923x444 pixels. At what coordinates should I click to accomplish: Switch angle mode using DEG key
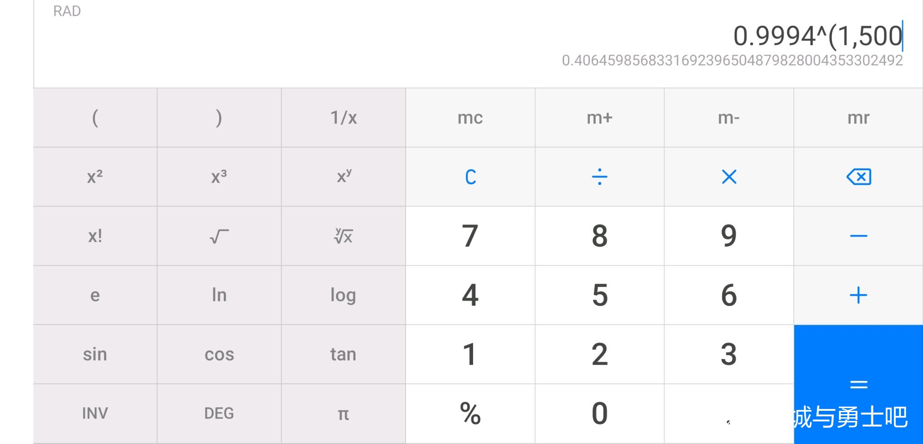219,414
